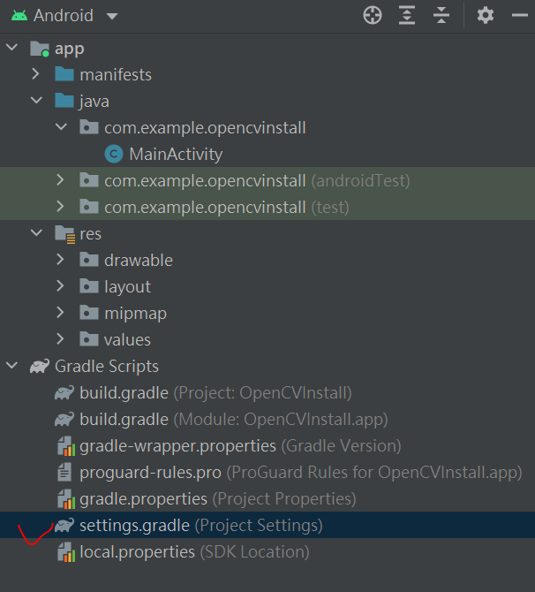Click the MainActivity class icon

[114, 154]
